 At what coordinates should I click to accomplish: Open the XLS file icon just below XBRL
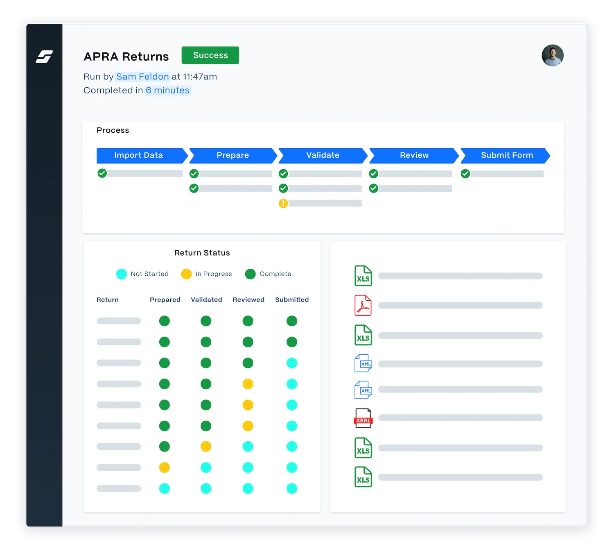tap(363, 448)
